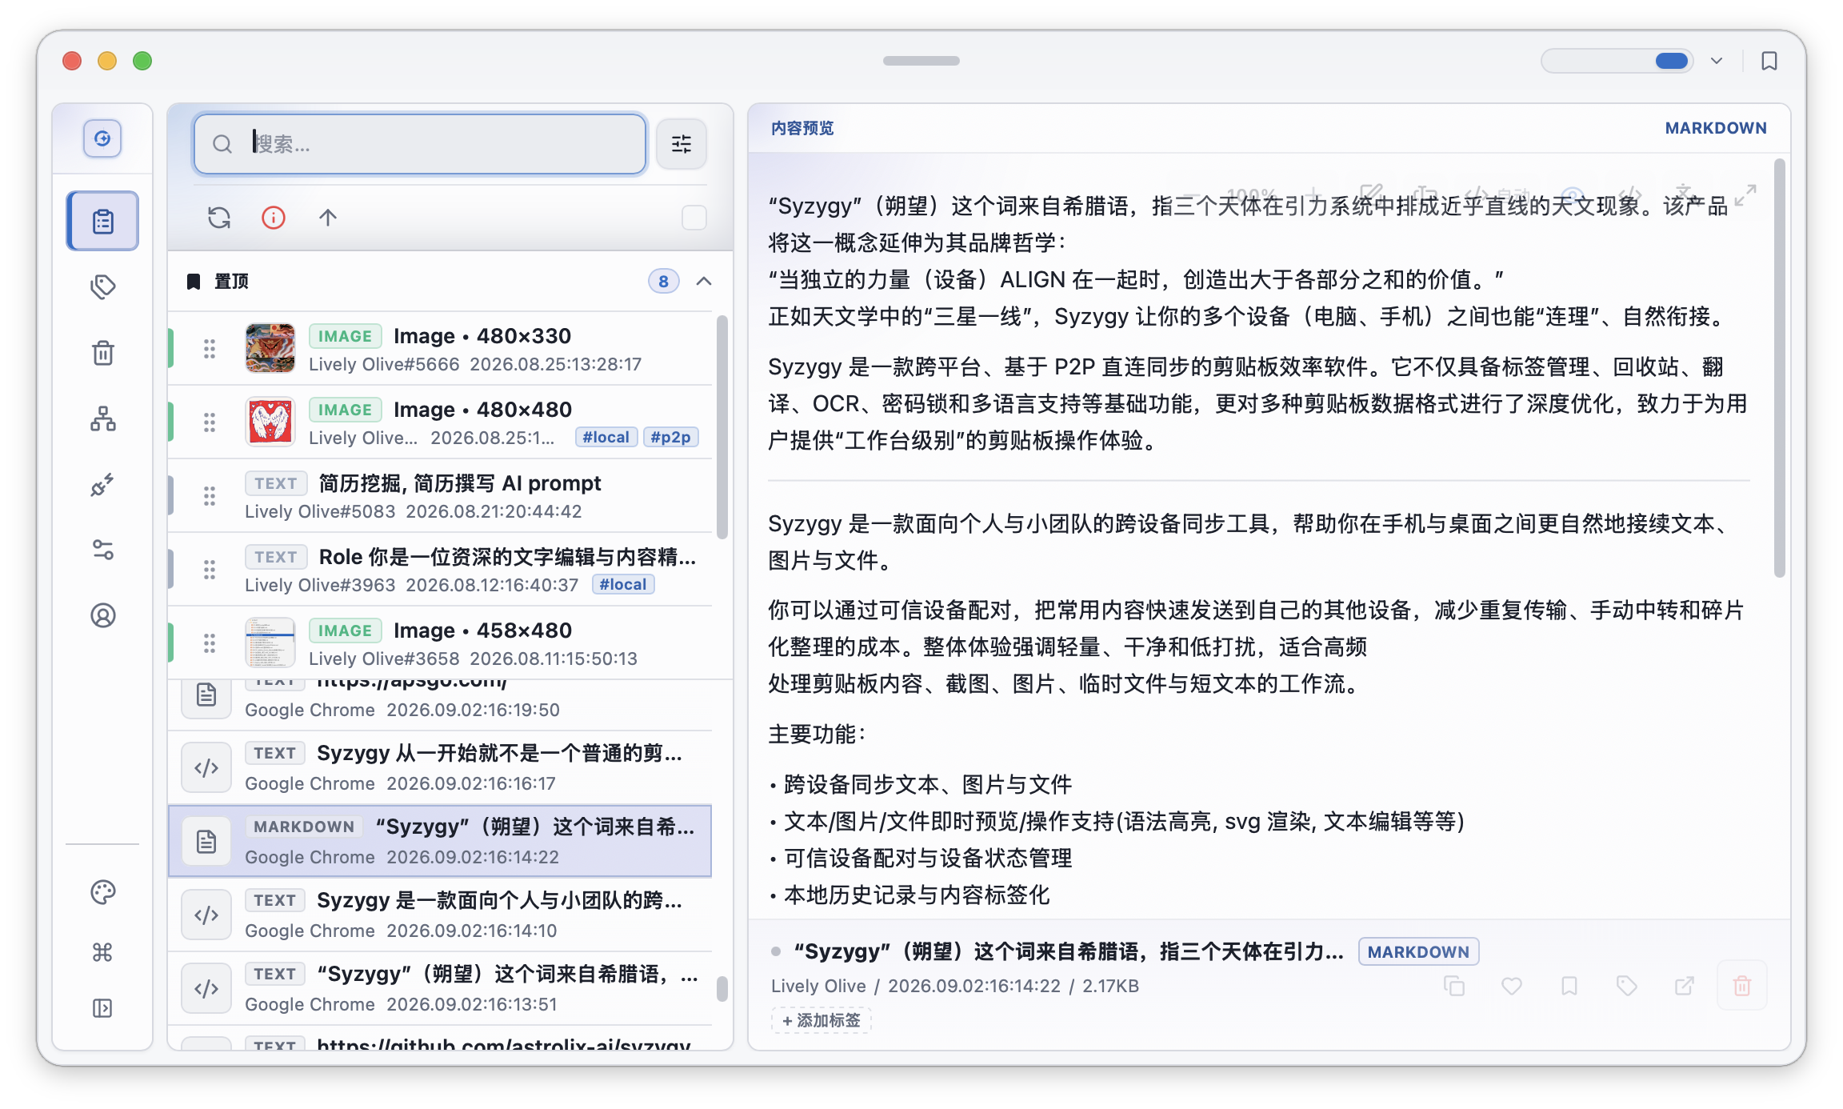
Task: Open the tags section in sidebar
Action: tap(102, 286)
